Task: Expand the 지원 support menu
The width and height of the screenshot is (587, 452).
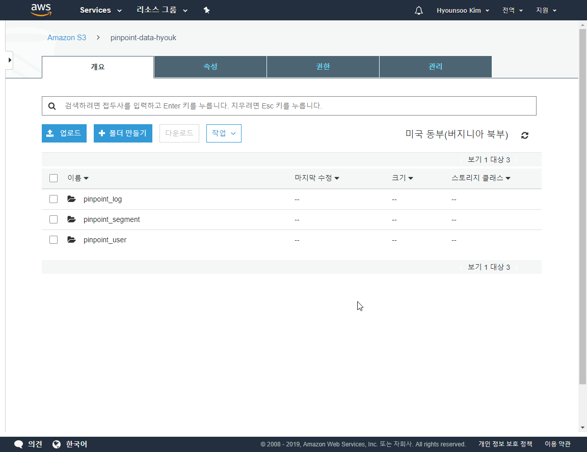Action: point(546,11)
